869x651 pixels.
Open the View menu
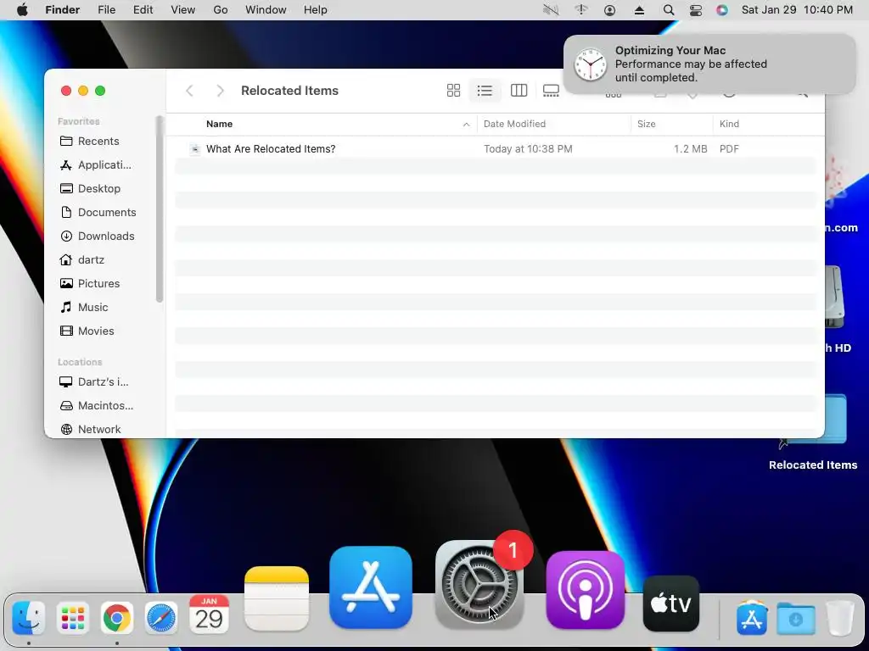coord(183,10)
